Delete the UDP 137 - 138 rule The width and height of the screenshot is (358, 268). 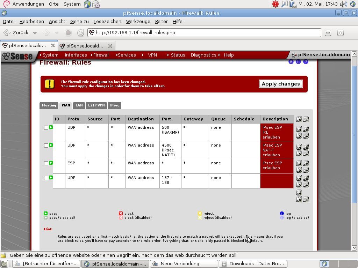(299, 185)
